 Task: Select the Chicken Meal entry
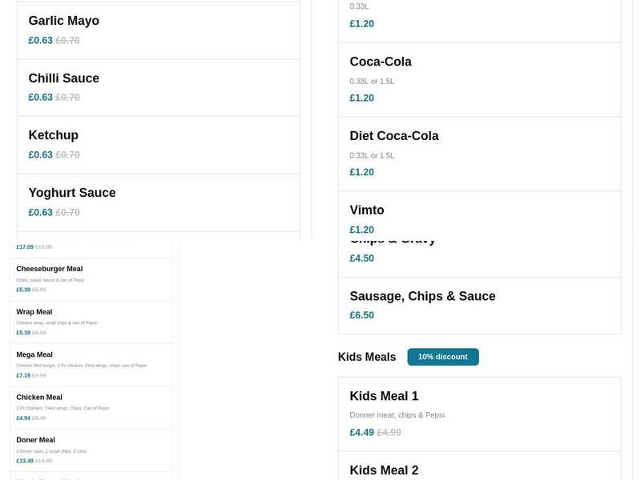(38, 396)
